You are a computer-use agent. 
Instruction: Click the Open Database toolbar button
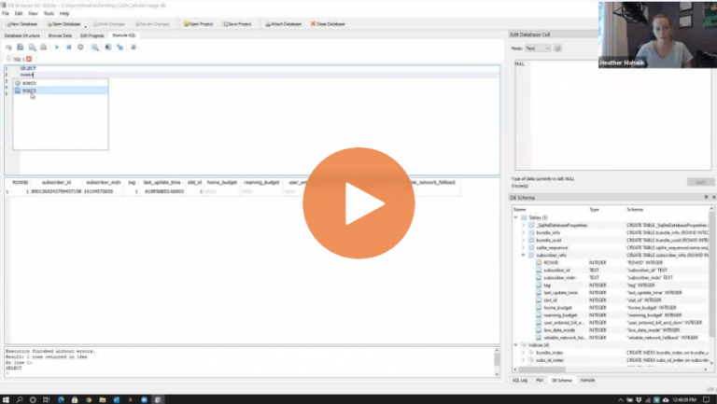tap(63, 23)
